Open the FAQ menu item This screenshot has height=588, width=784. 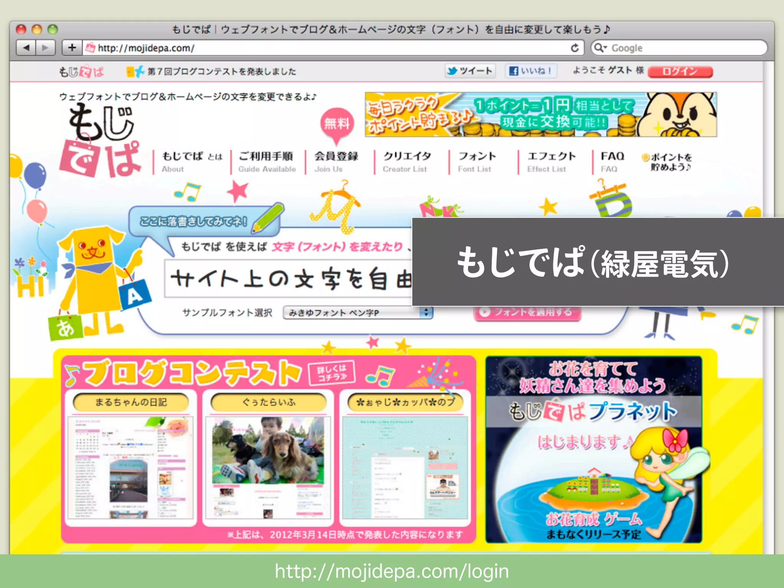click(x=612, y=162)
